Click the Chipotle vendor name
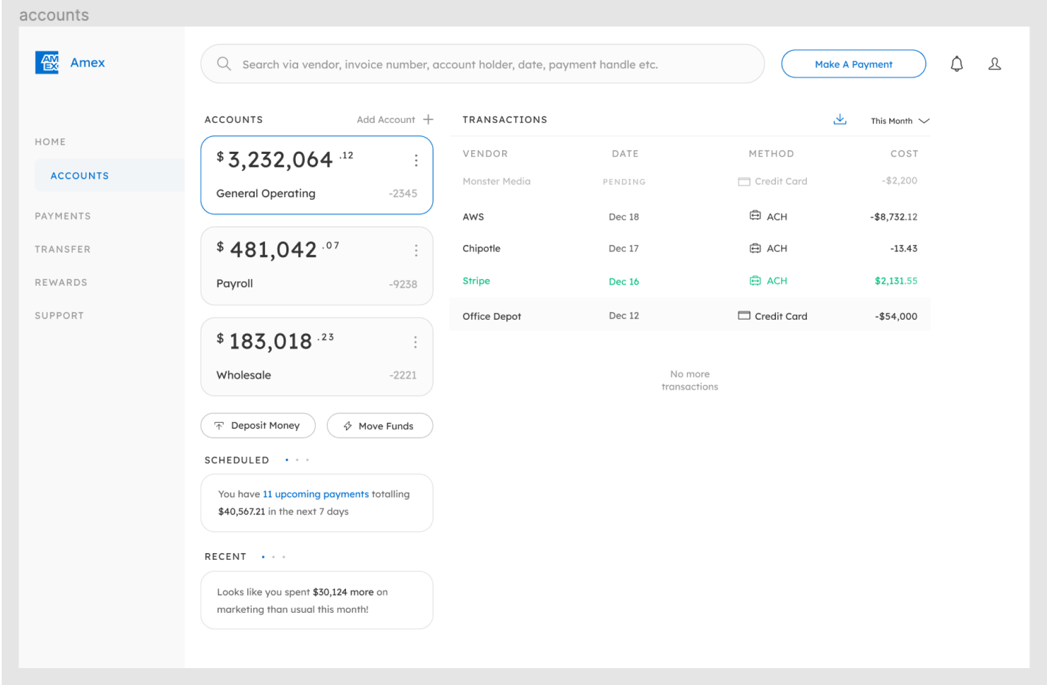Viewport: 1047px width, 685px height. 481,249
